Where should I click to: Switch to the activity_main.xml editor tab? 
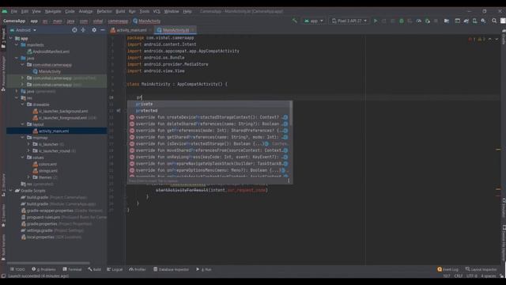point(131,30)
